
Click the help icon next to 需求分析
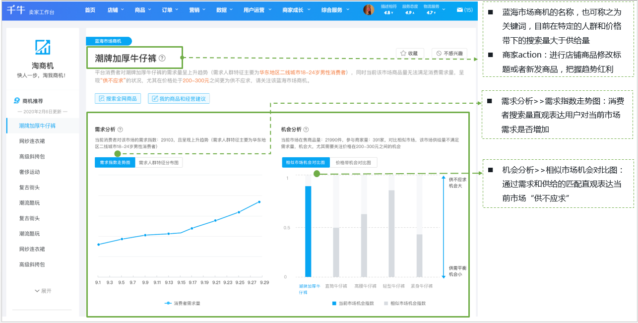(x=120, y=129)
